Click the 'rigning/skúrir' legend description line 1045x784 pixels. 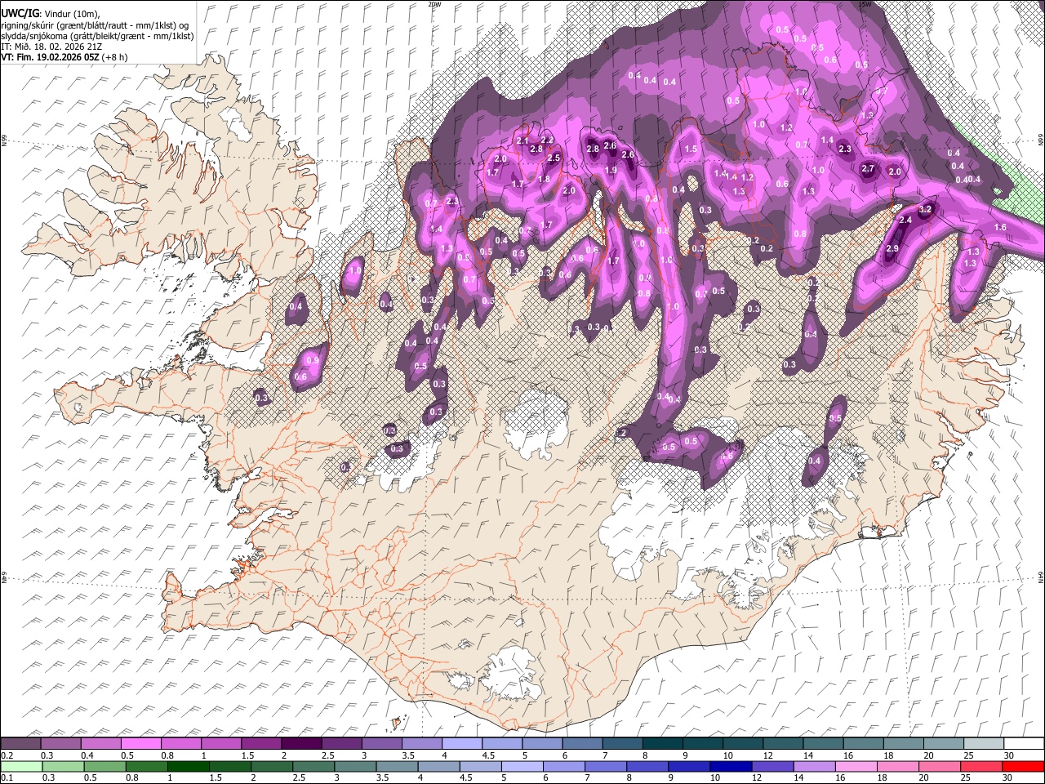coord(94,24)
